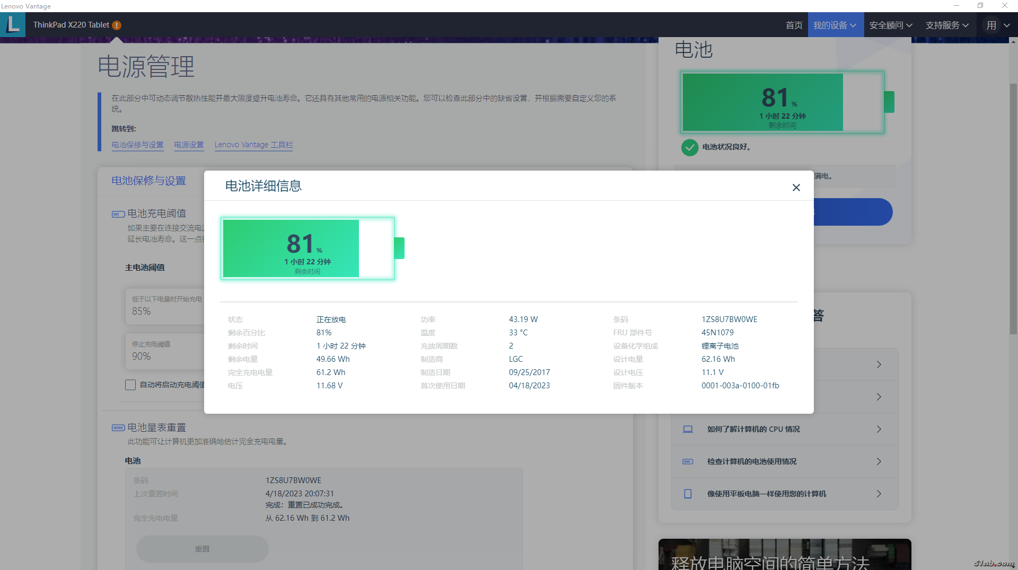The height and width of the screenshot is (570, 1018).
Task: Follow the 电源设置 link
Action: (189, 145)
